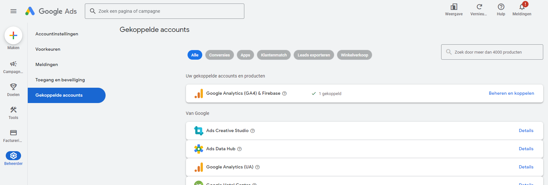This screenshot has width=548, height=185.
Task: Click the magnifier icon in the product search box
Action: point(449,52)
